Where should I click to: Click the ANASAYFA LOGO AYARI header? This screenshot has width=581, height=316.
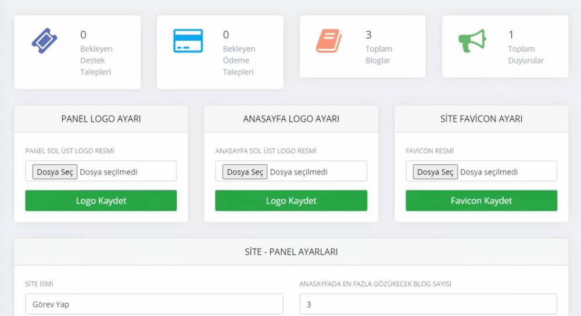point(291,119)
